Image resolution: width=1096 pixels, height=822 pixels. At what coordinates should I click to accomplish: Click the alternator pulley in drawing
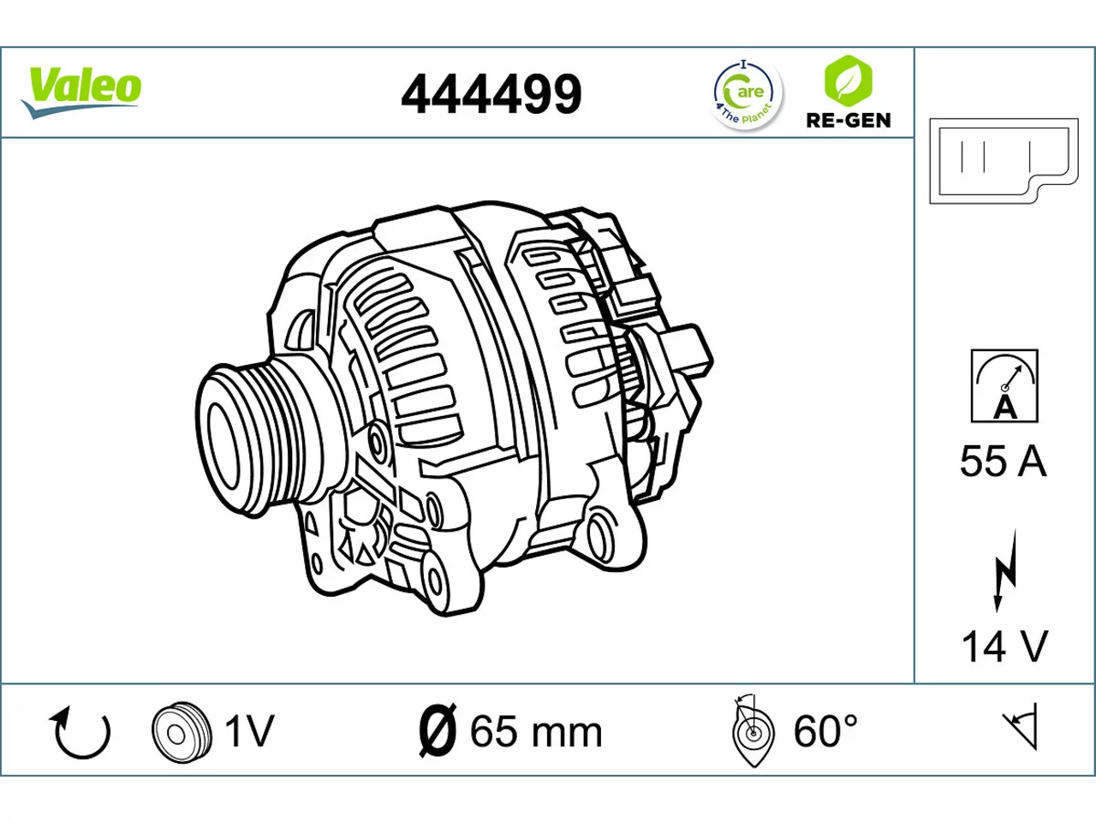coord(257,437)
